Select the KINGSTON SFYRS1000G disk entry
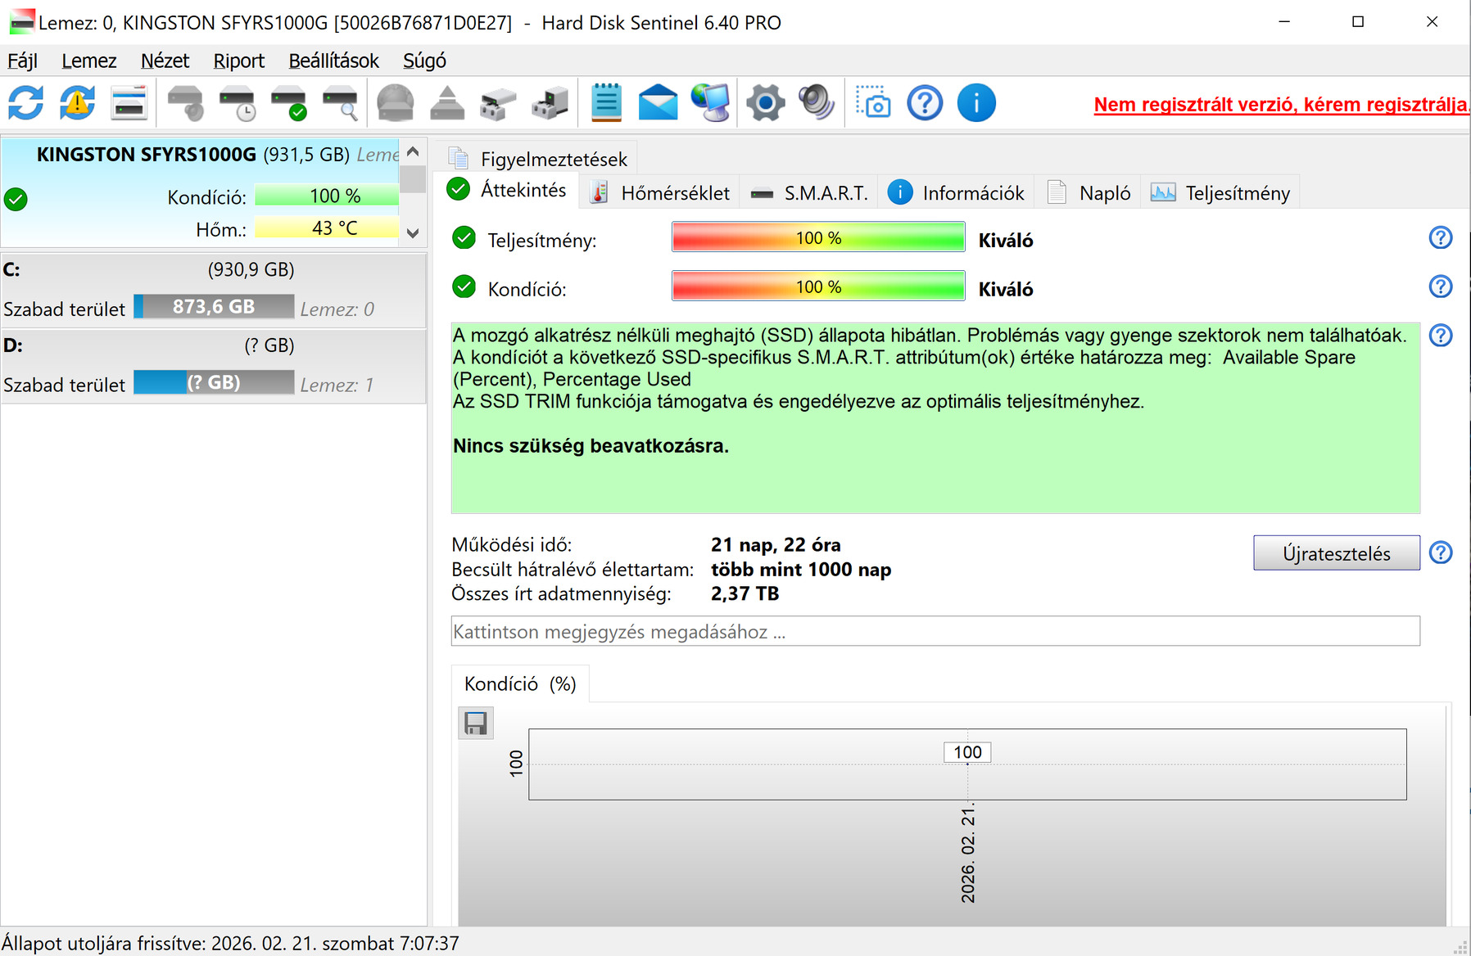The height and width of the screenshot is (956, 1471). click(200, 192)
